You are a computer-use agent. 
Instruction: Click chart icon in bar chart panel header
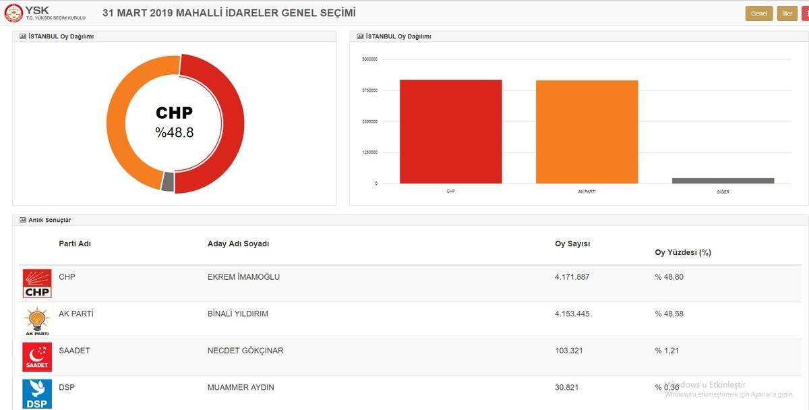[360, 36]
